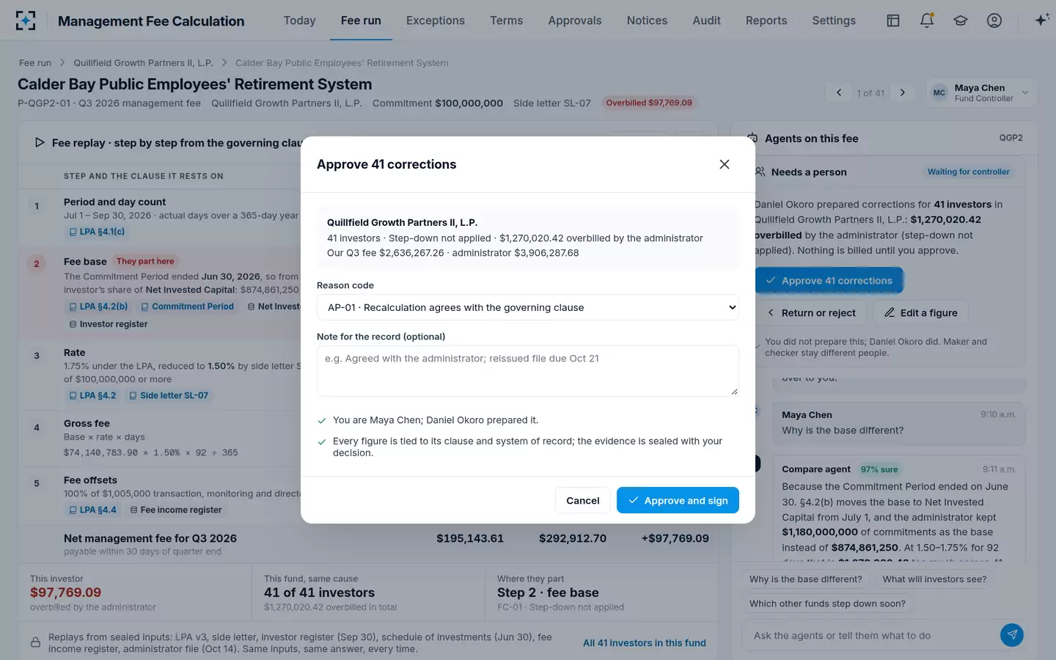This screenshot has width=1056, height=660.
Task: Go to next investor arrow
Action: (x=903, y=92)
